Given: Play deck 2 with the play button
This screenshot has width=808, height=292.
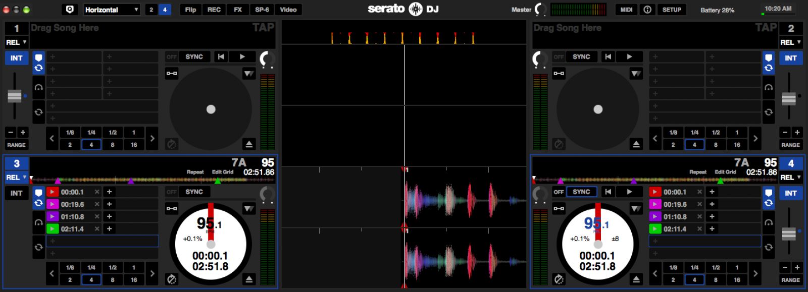Looking at the screenshot, I should click(x=629, y=57).
